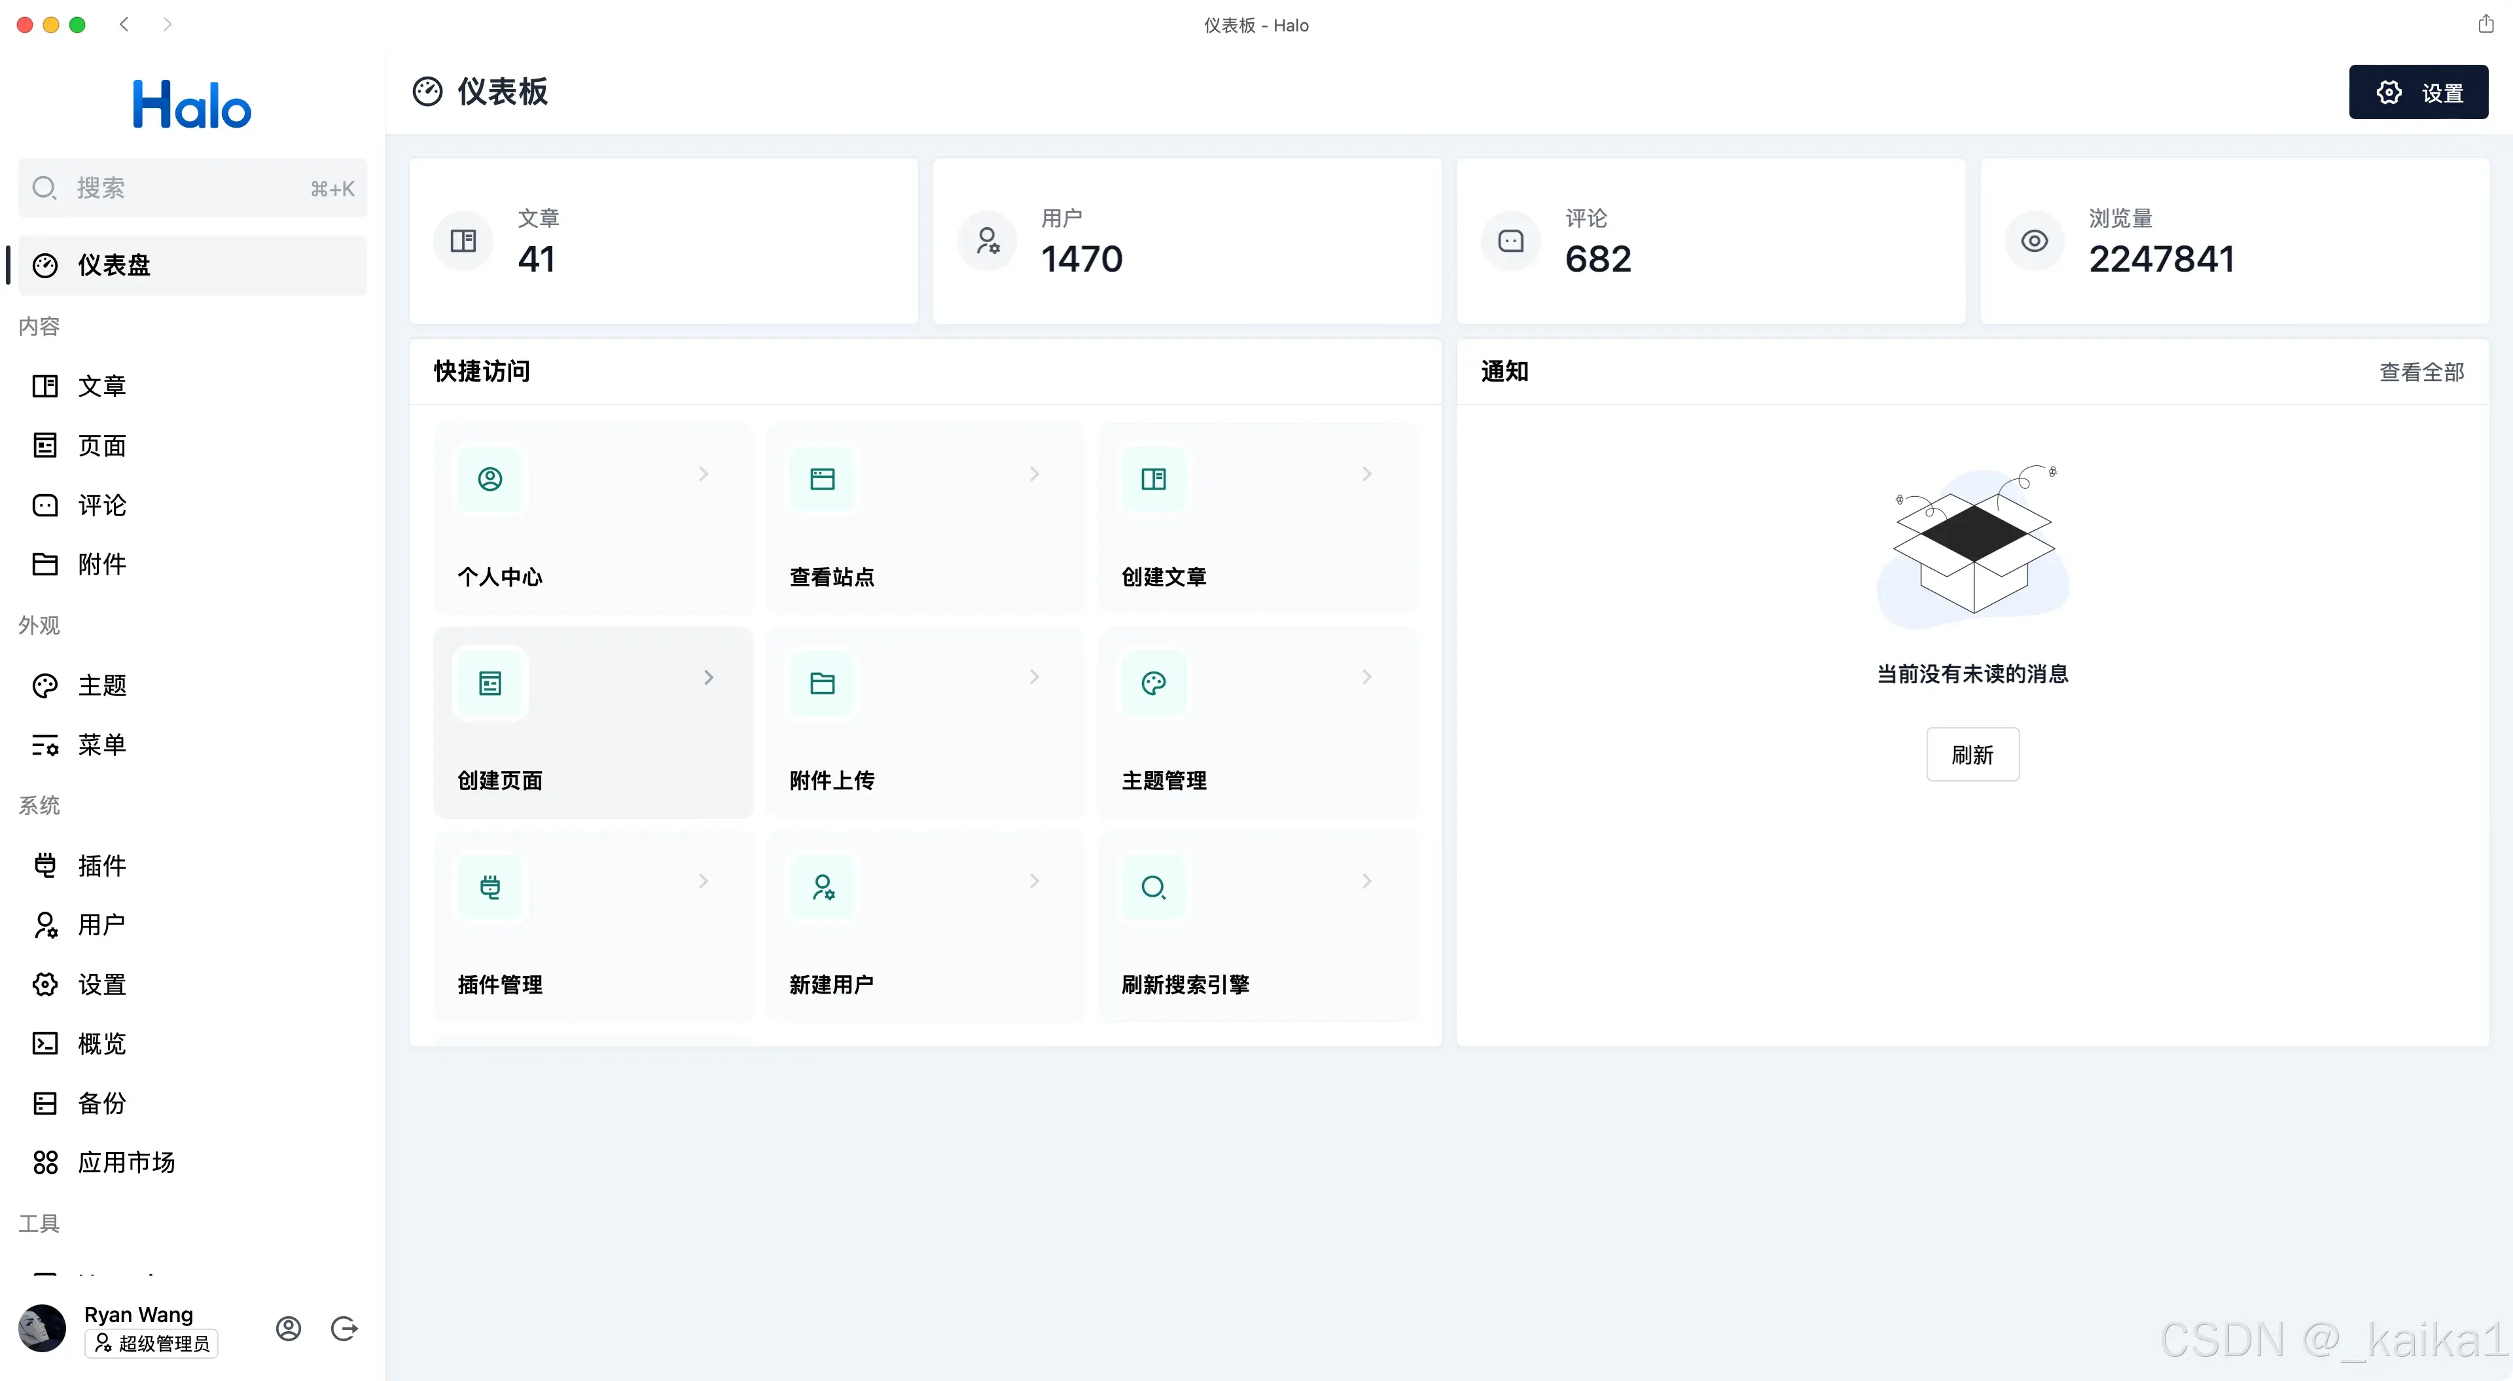Open 刷新搜索引擎 (Refresh Search Engine) icon
2513x1381 pixels.
click(1153, 886)
